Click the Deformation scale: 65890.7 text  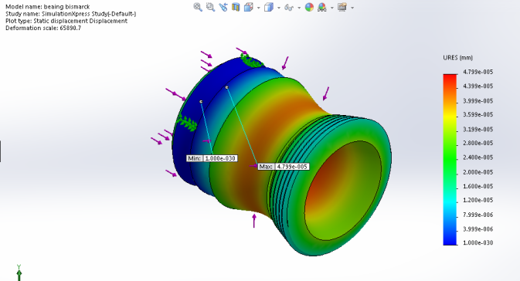[x=43, y=28]
